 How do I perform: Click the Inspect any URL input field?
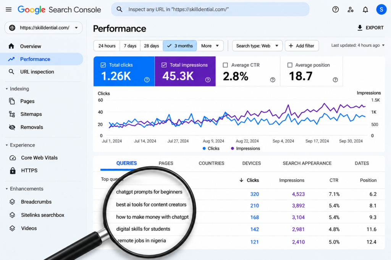(210, 10)
